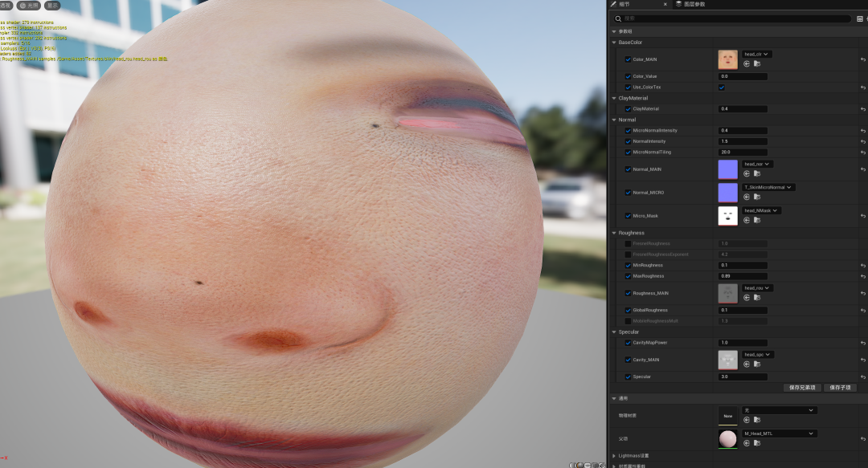Browse to head_clr in content browser
The height and width of the screenshot is (468, 868).
tap(757, 63)
